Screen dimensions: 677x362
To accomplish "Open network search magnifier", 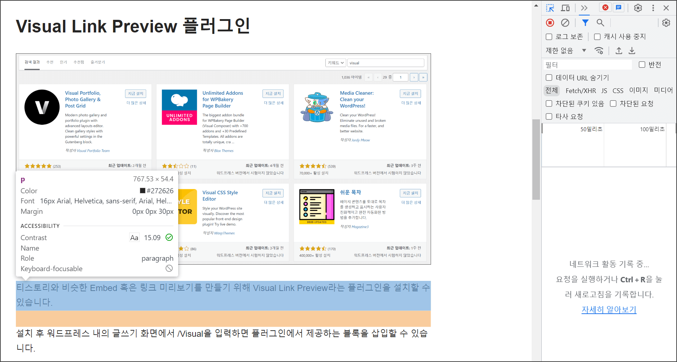I will click(600, 23).
